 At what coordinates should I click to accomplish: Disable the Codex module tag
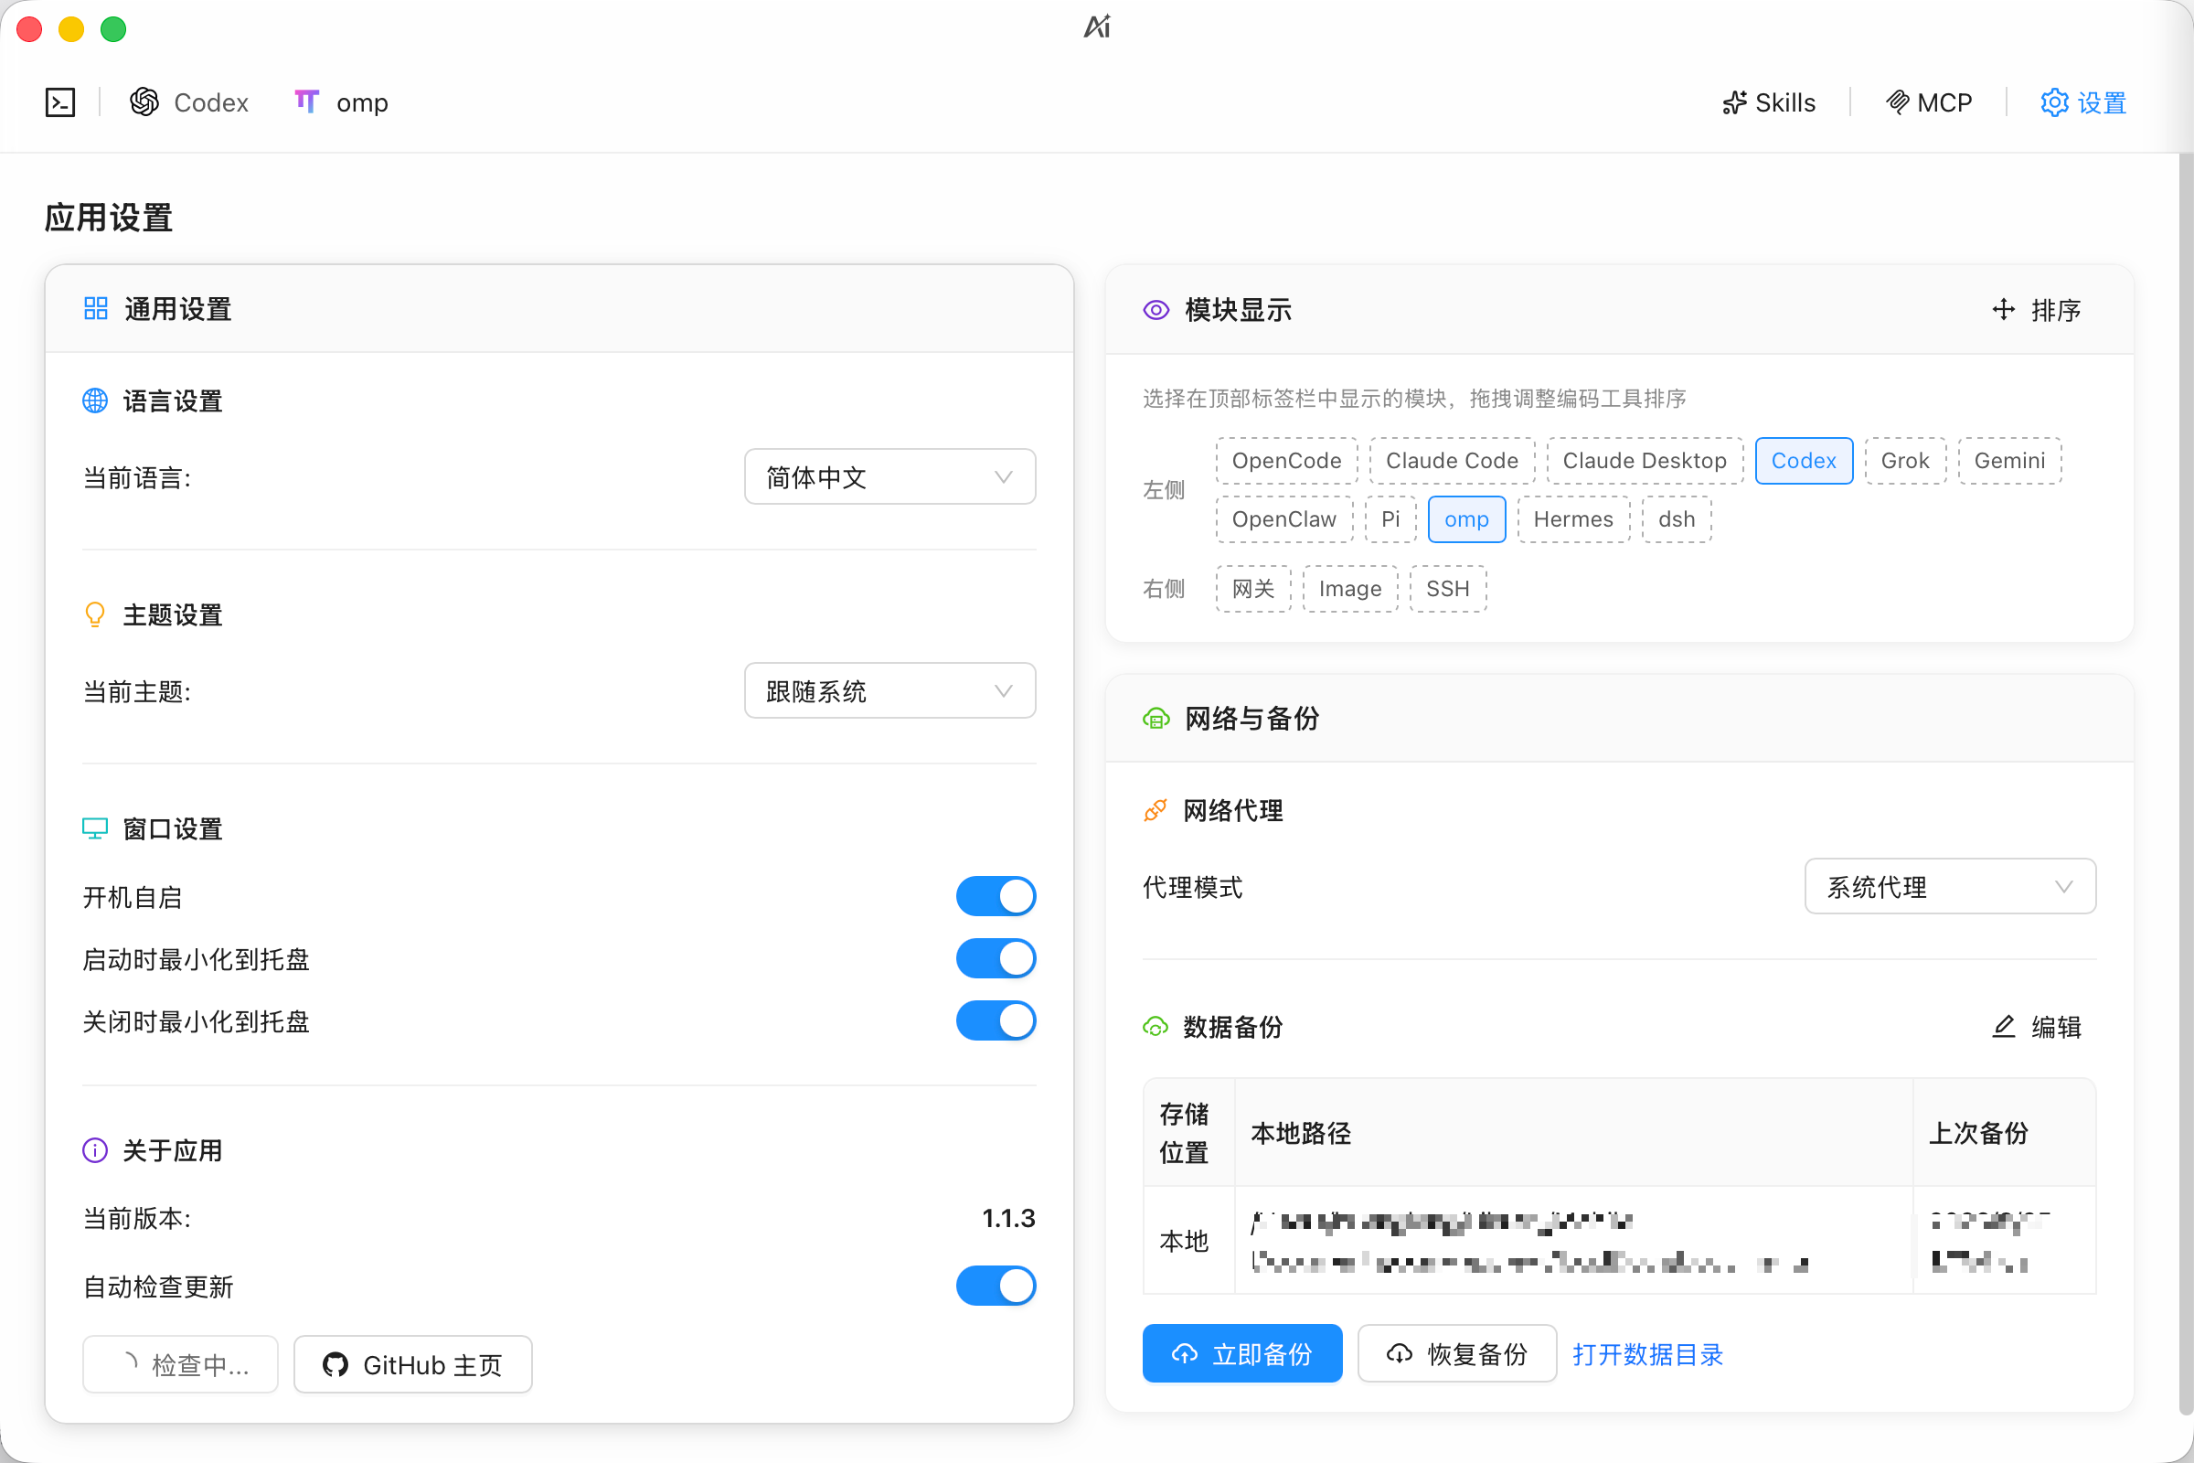[1803, 461]
